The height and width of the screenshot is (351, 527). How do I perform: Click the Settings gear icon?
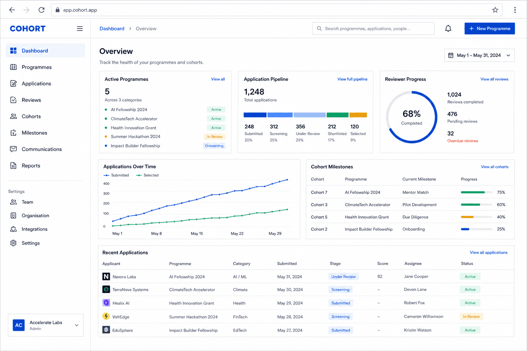13,243
